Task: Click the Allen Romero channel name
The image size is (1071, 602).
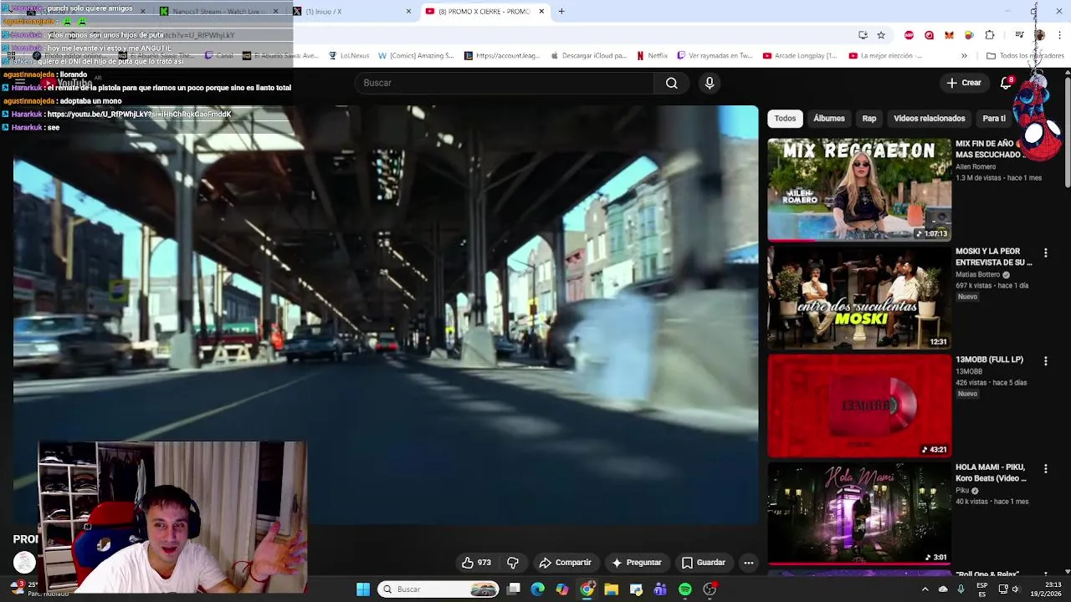Action: coord(976,166)
